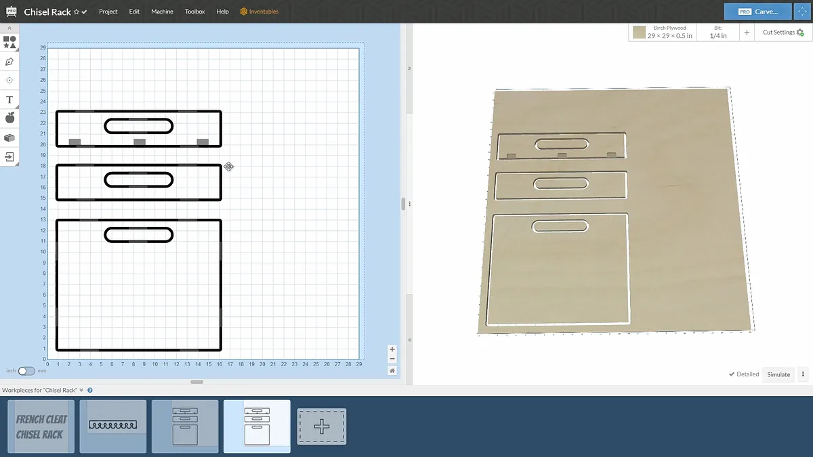
Task: Click the Birch Plywood material swatch
Action: [x=639, y=32]
